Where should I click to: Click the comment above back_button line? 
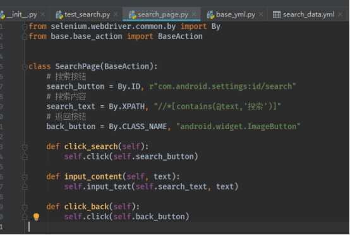pyautogui.click(x=66, y=117)
